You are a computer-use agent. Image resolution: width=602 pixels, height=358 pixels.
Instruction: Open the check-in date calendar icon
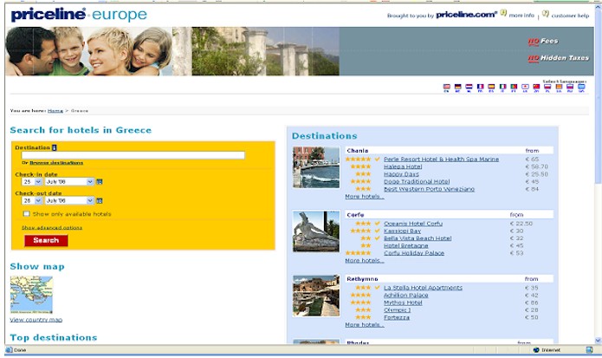tap(100, 182)
